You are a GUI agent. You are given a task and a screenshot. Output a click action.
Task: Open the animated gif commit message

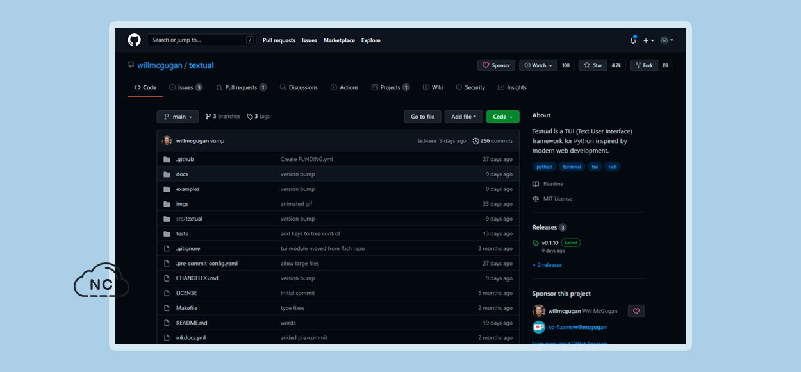click(296, 204)
